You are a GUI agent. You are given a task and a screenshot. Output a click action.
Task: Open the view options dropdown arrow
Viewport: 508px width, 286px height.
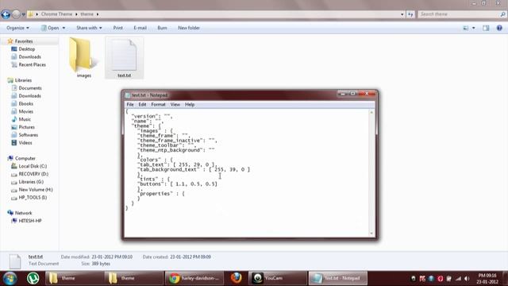click(x=473, y=28)
